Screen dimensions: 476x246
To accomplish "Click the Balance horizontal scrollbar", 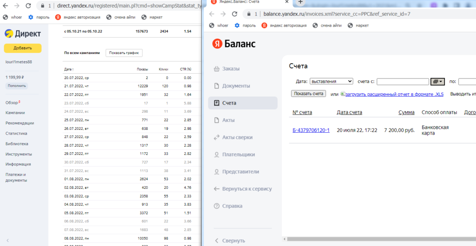I will pos(381,239).
